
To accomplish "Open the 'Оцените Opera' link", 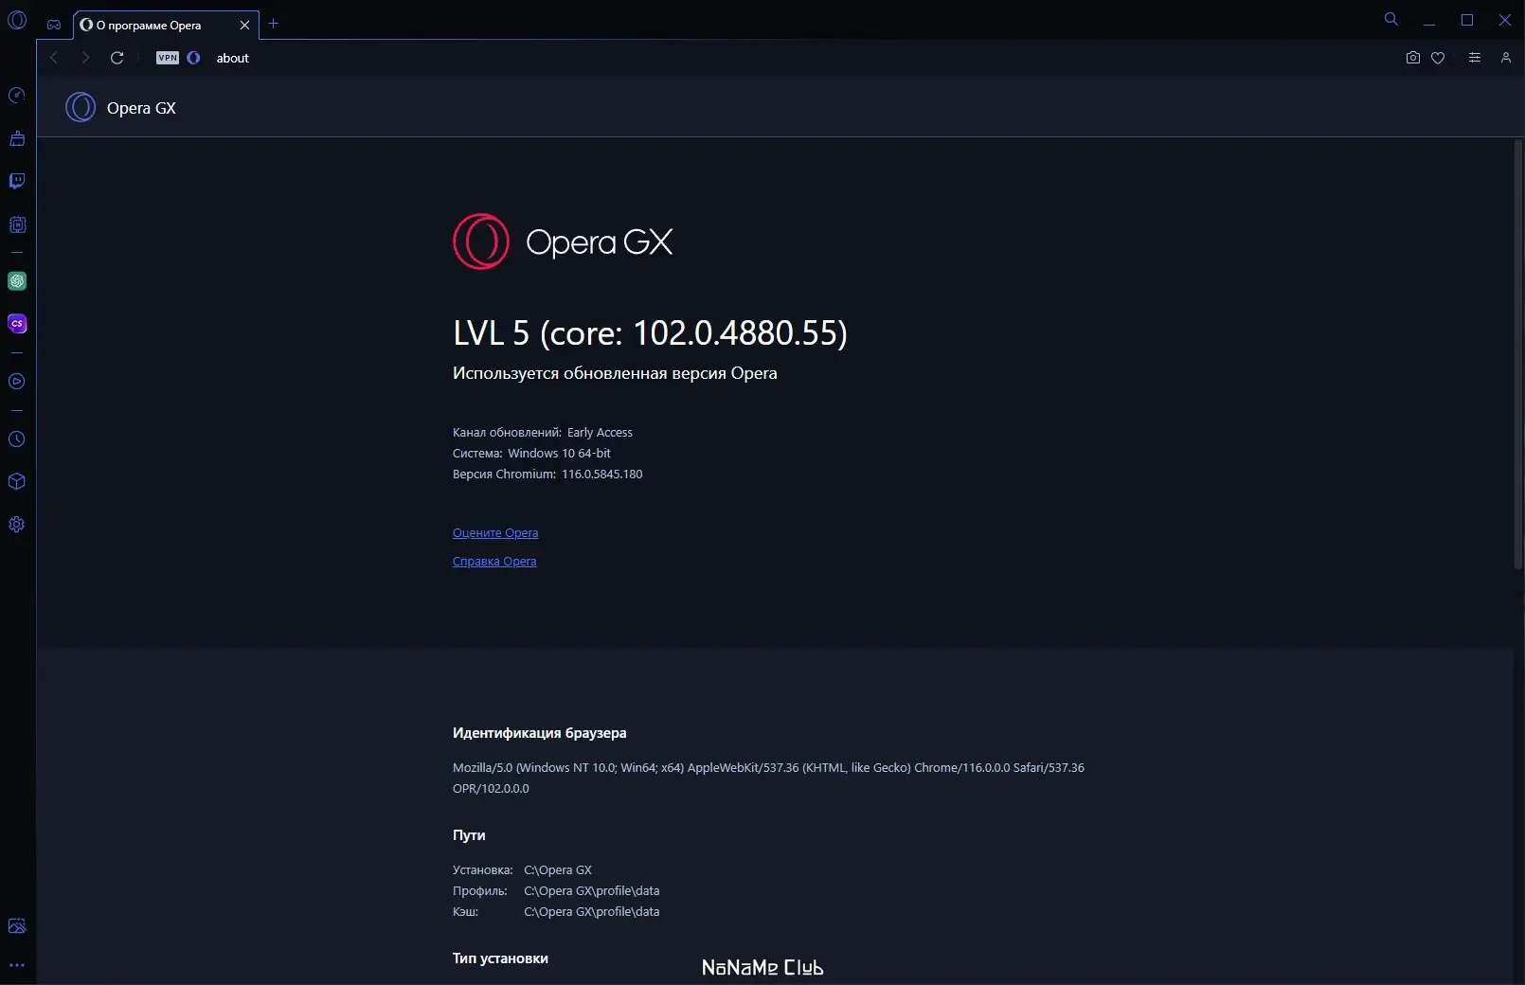I will click(x=495, y=532).
